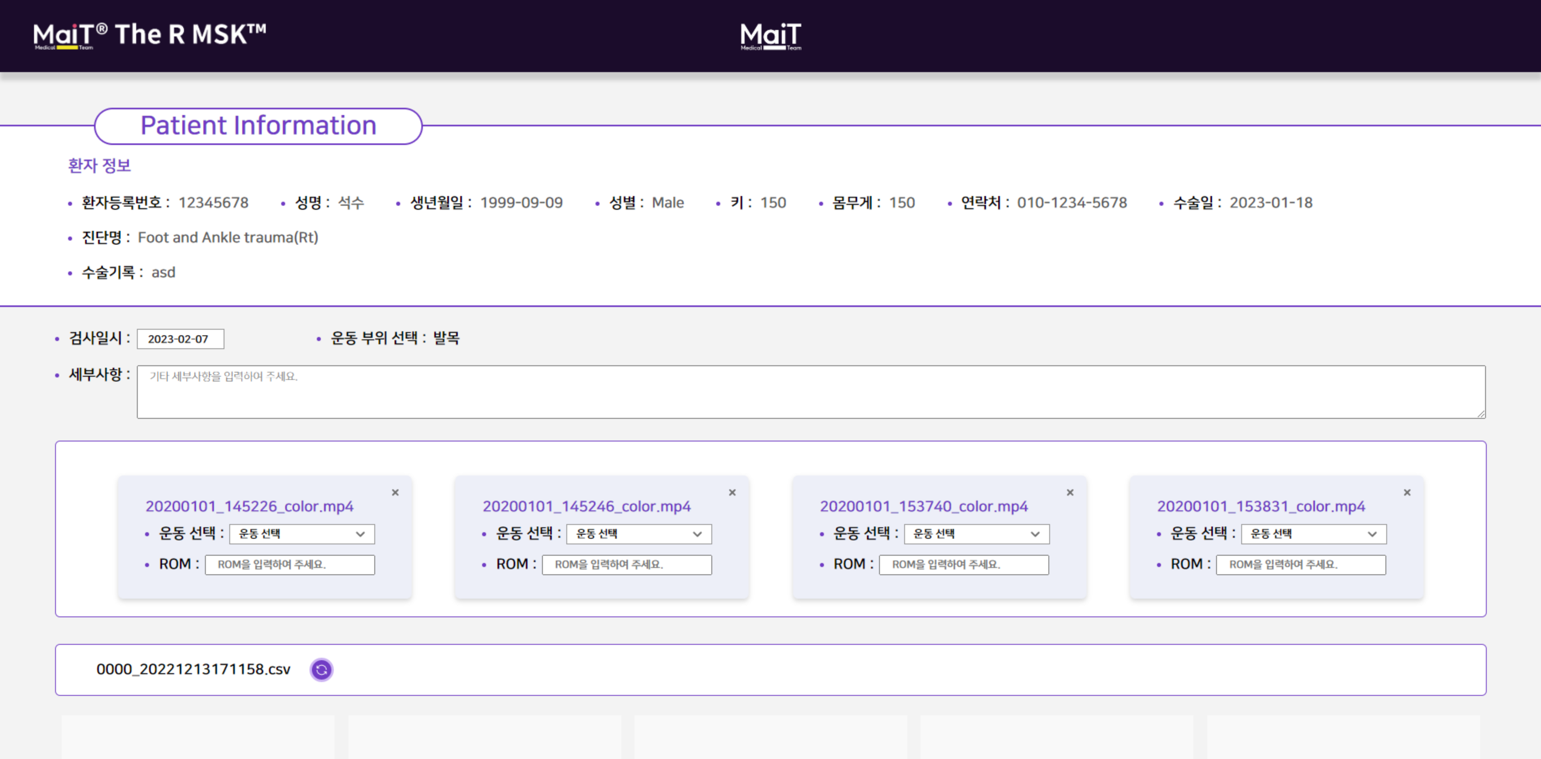Viewport: 1541px width, 759px height.
Task: Open exercise dropdown for 153831 video
Action: coord(1314,533)
